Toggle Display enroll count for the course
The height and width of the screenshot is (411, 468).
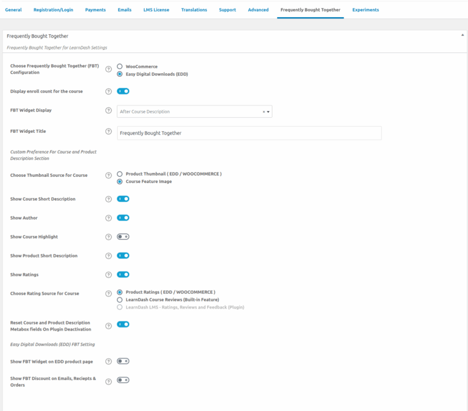123,91
